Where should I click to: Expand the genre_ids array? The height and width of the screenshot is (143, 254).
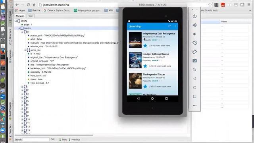[25, 50]
